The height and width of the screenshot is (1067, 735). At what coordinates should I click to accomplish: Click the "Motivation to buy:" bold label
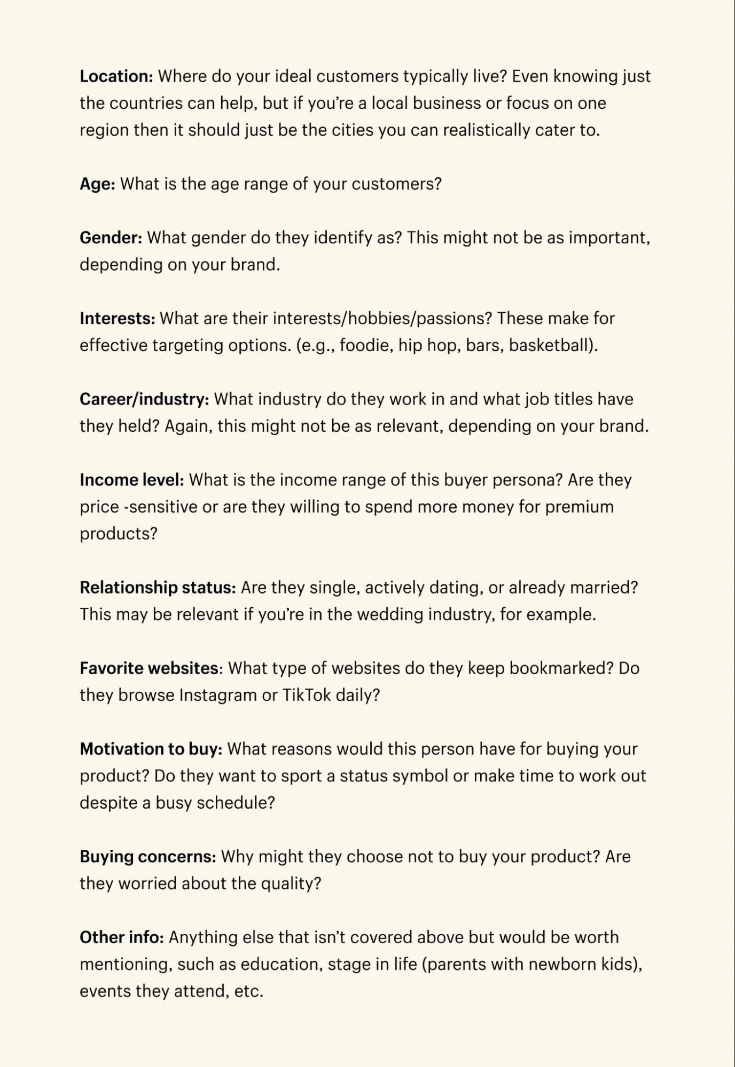pyautogui.click(x=151, y=749)
